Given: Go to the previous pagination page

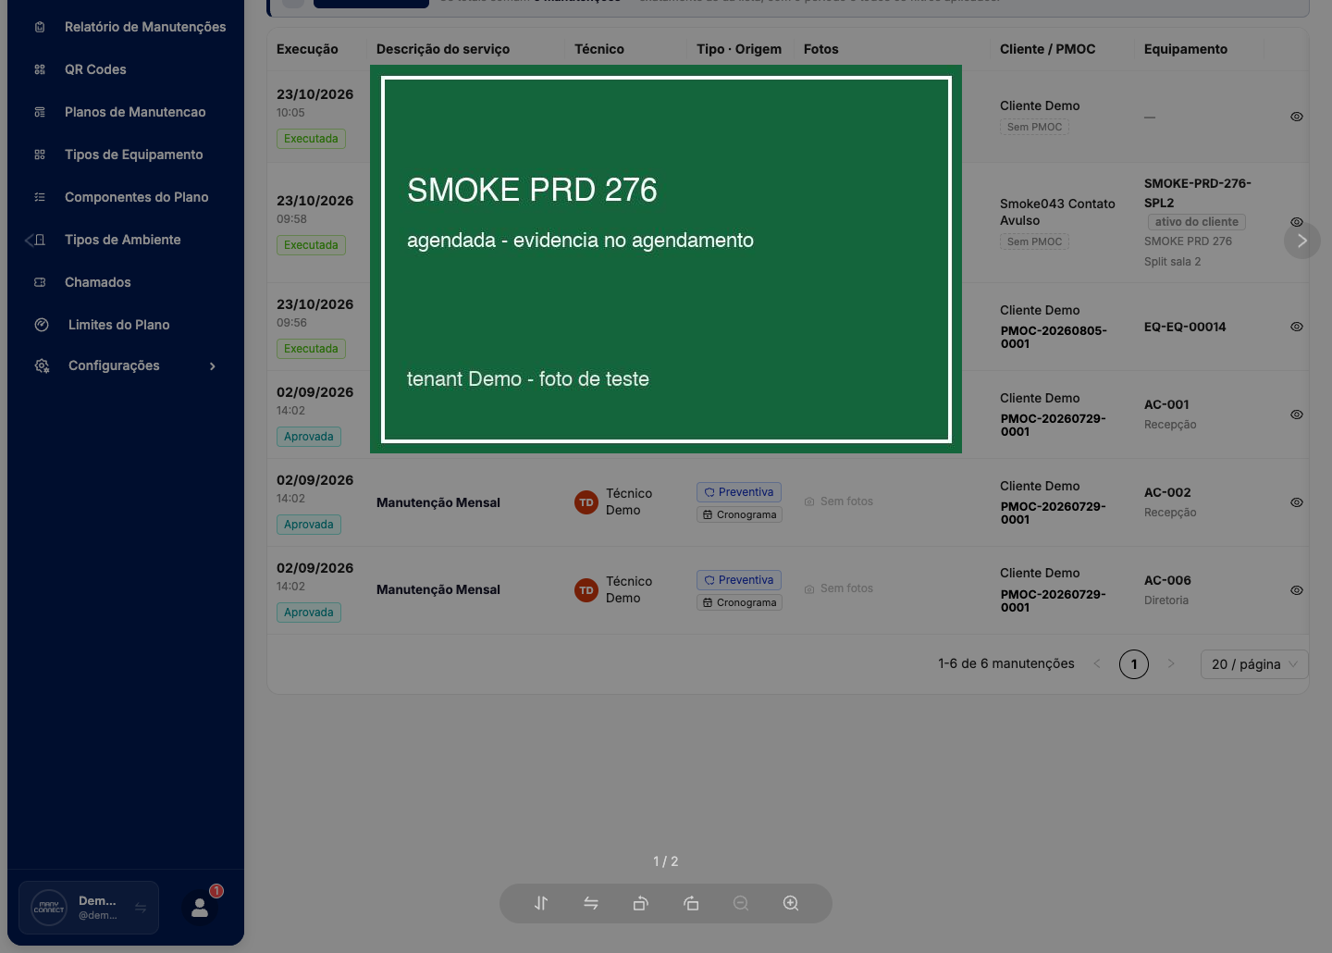Looking at the screenshot, I should pos(1097,664).
